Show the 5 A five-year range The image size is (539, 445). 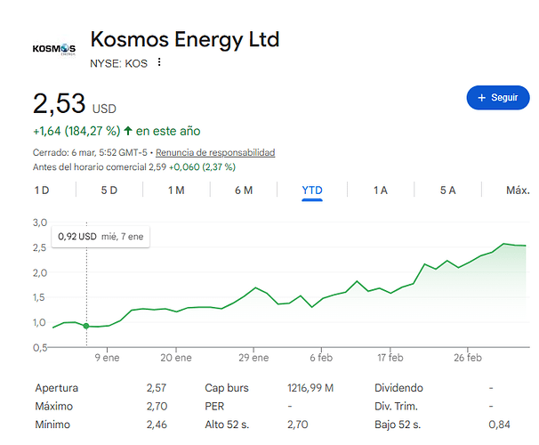[x=447, y=190]
